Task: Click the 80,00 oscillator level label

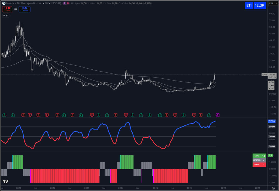Action: click(272, 127)
